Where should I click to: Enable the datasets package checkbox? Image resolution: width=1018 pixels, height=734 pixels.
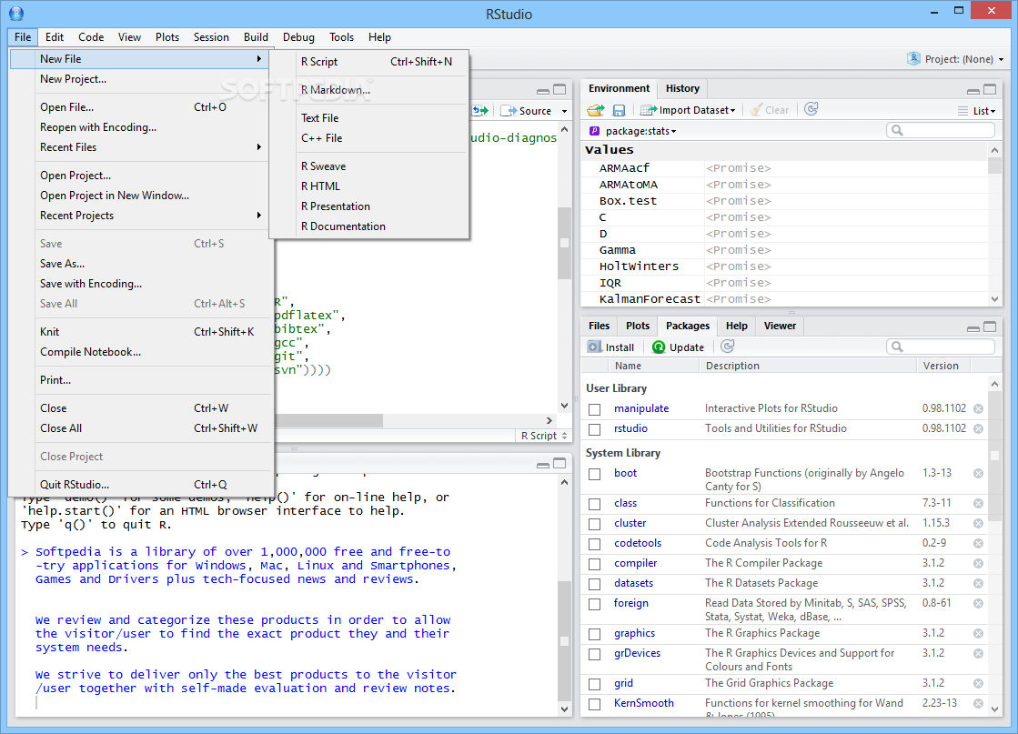(x=594, y=585)
